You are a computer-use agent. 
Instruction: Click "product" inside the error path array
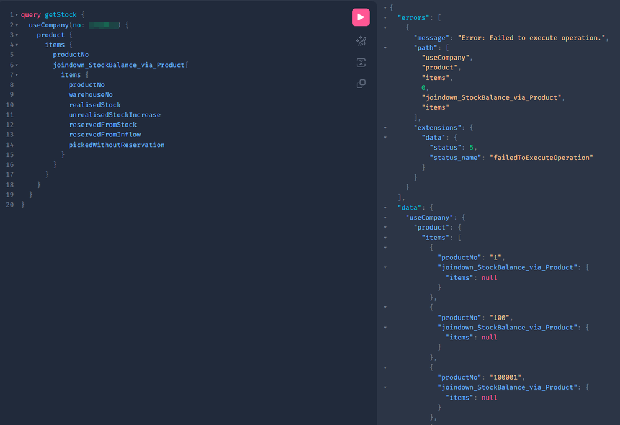(439, 67)
